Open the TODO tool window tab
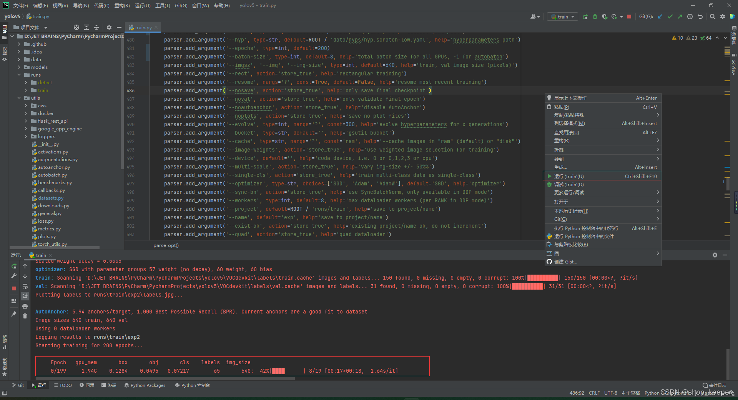Screen dimensions: 738x400 click(63, 385)
